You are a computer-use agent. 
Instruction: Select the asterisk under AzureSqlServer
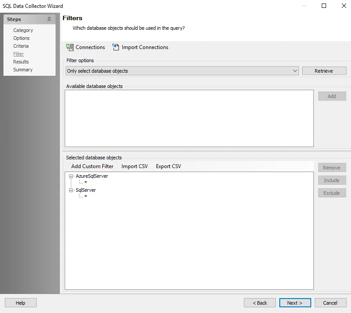[86, 182]
